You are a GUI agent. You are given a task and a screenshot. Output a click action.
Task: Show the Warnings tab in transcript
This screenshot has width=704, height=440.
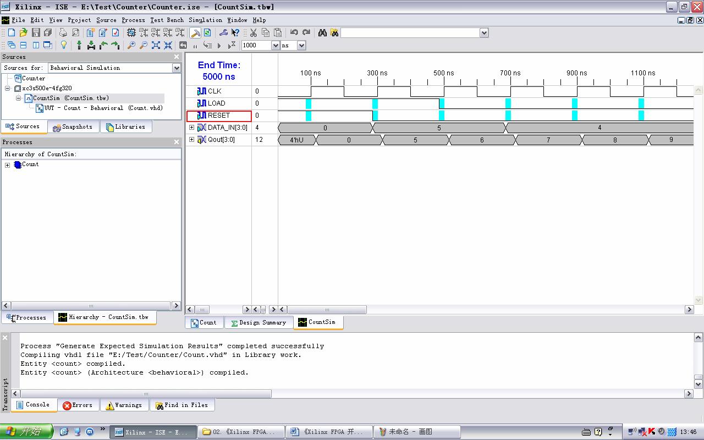tap(124, 405)
